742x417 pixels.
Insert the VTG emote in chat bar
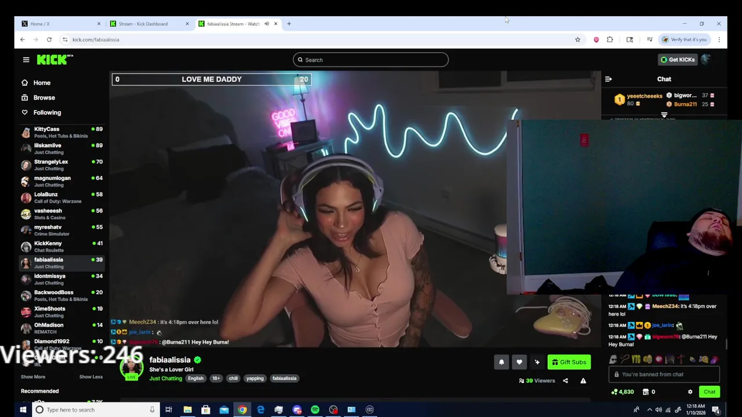click(636, 360)
